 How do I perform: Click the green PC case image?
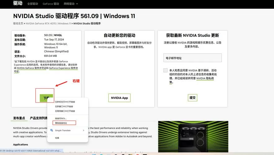(193, 136)
